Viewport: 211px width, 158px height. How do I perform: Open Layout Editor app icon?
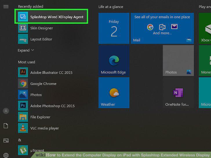coord(23,39)
